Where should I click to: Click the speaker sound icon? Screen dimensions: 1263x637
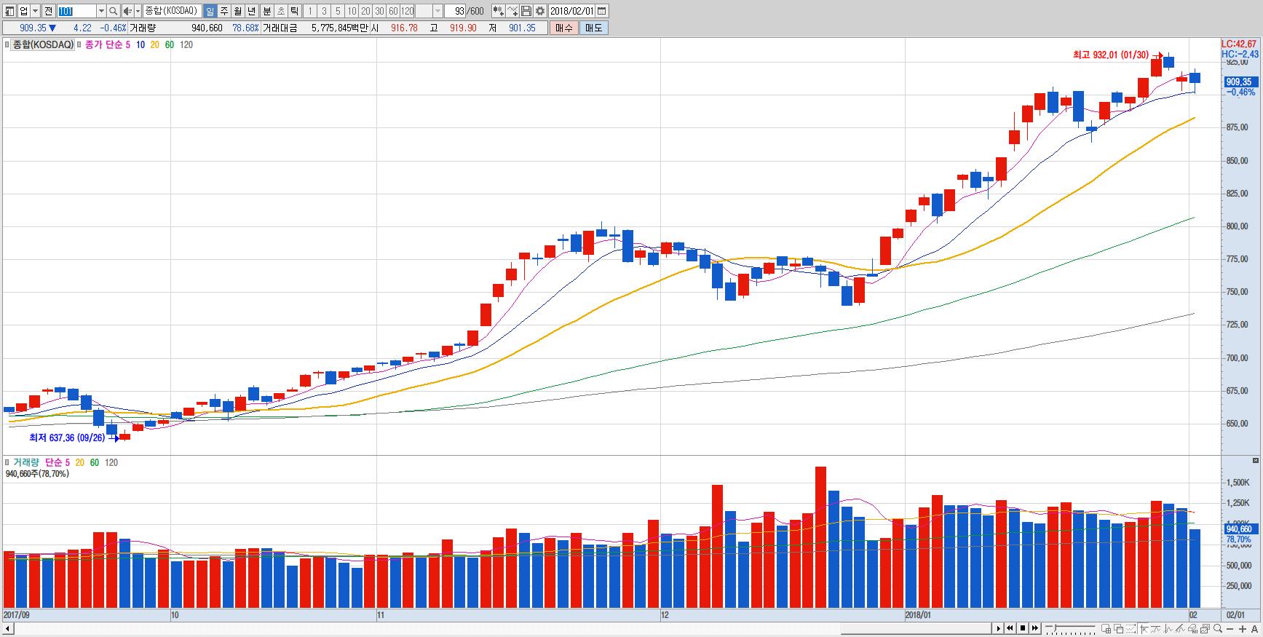coord(127,11)
